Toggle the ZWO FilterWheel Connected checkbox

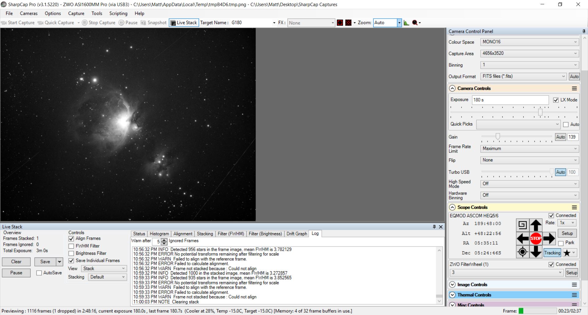(551, 265)
